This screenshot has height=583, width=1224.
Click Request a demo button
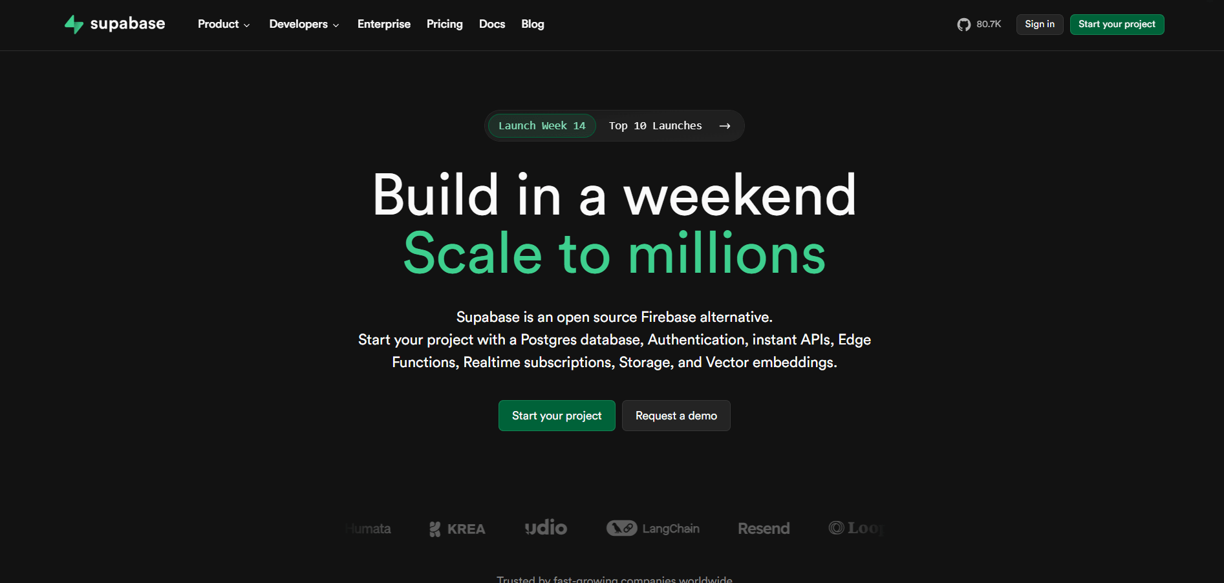(x=676, y=416)
